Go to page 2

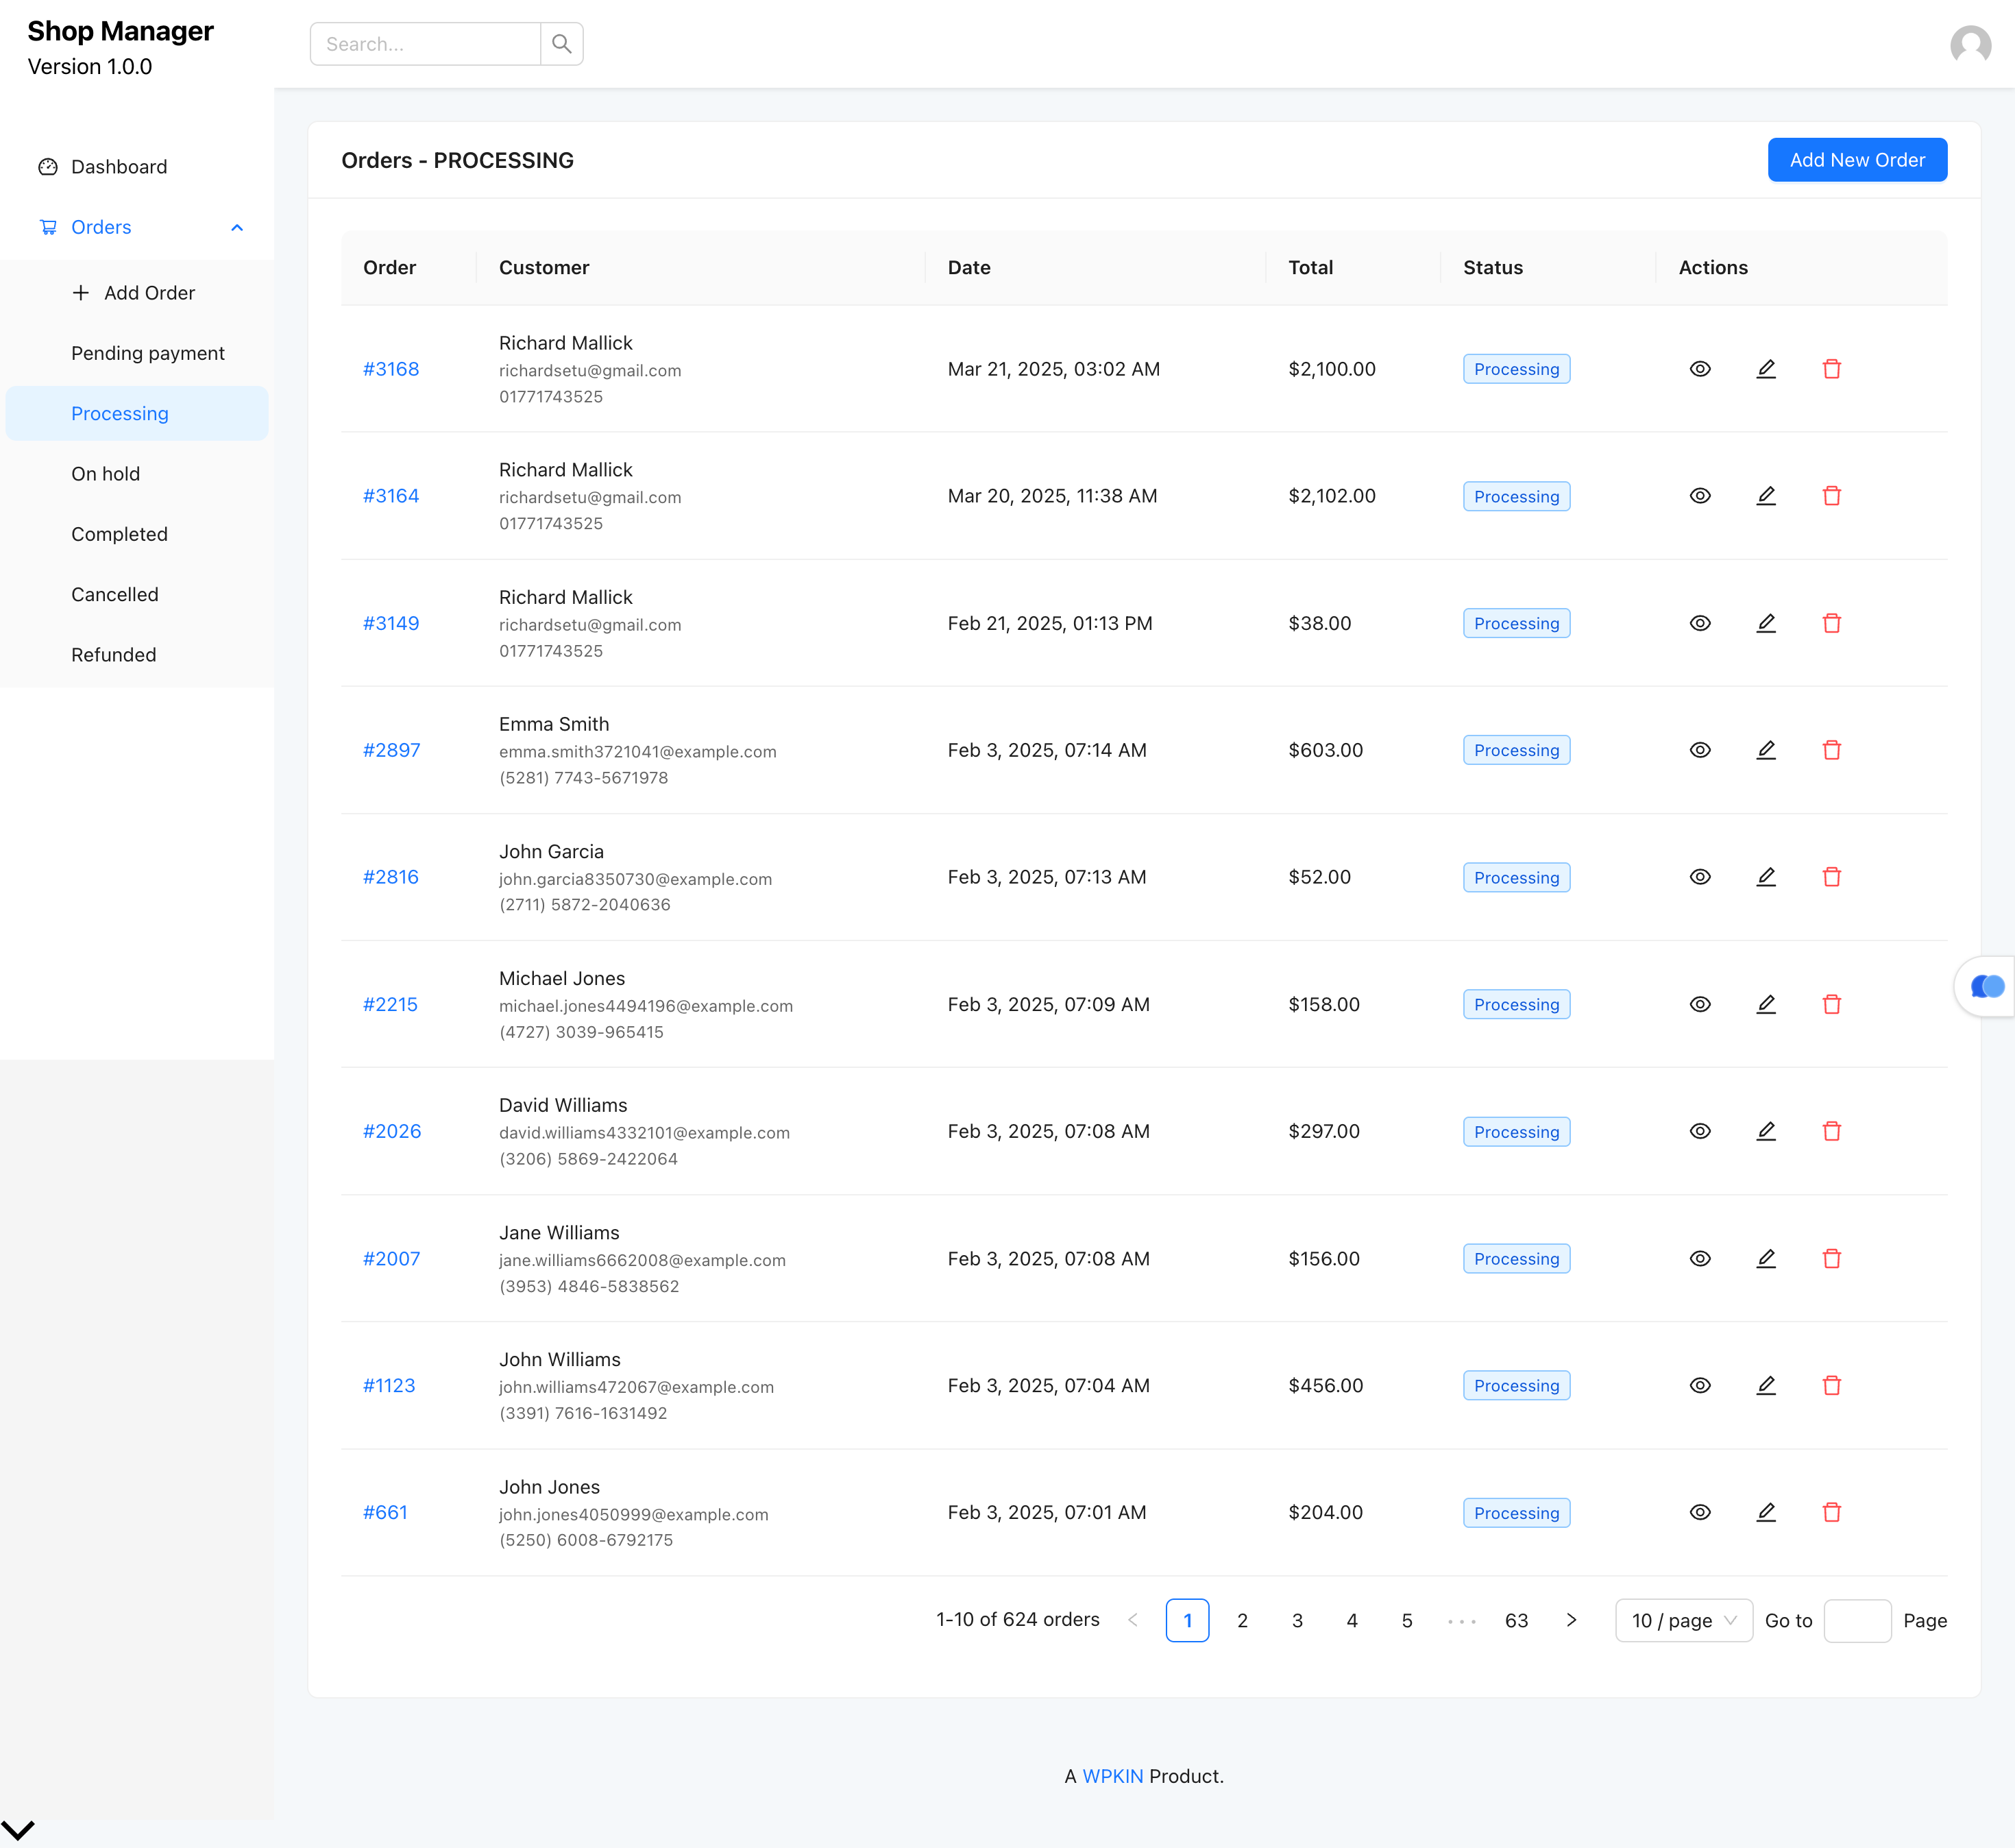[1242, 1620]
